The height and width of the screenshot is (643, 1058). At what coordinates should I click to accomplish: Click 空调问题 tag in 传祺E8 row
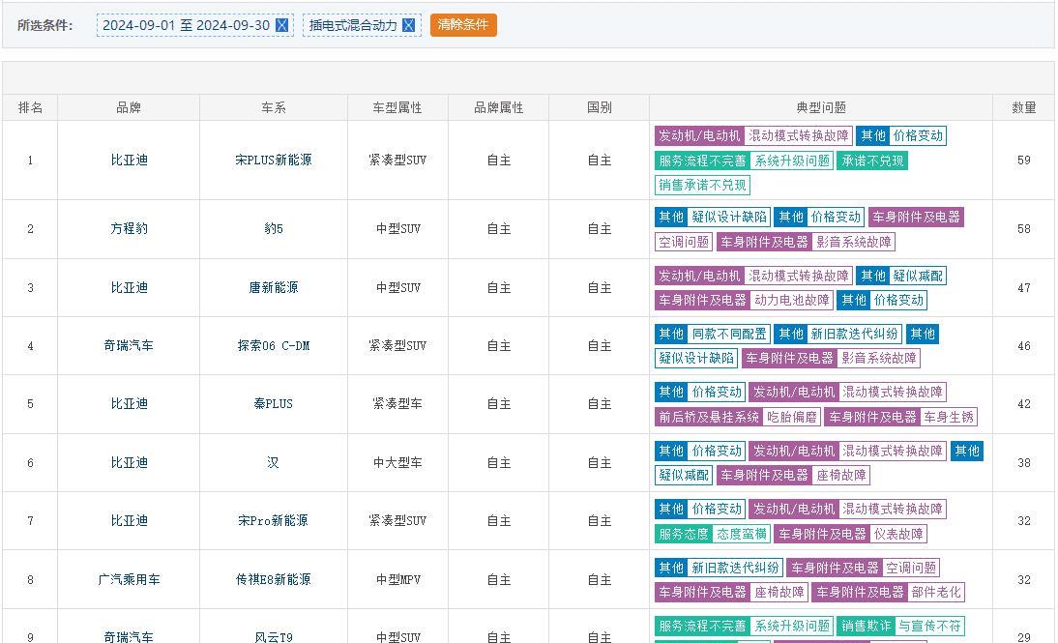coord(911,568)
